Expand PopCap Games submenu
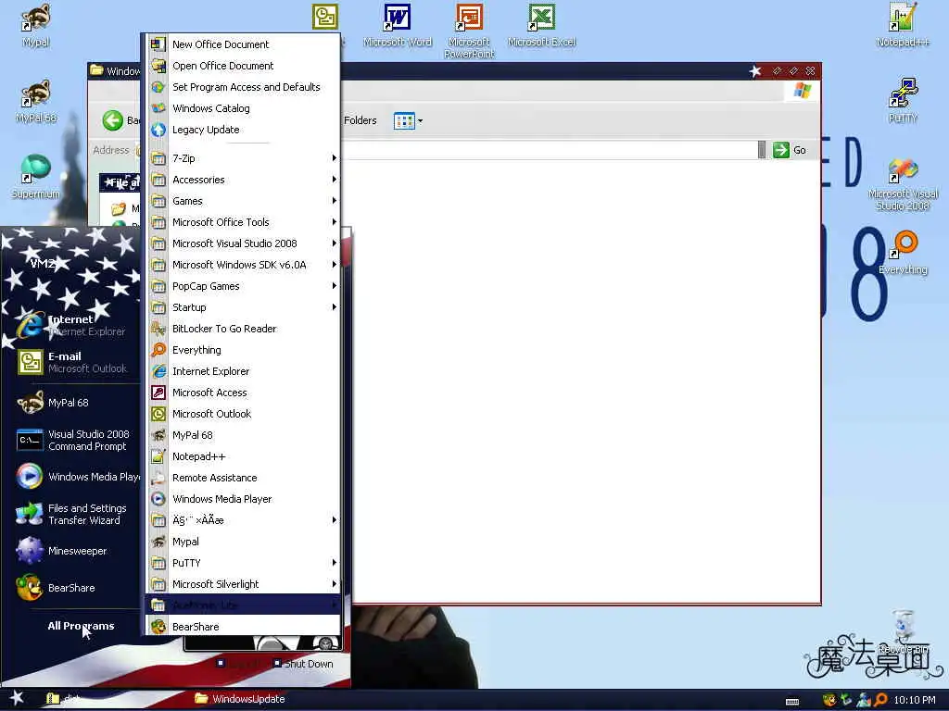This screenshot has height=711, width=949. [243, 286]
